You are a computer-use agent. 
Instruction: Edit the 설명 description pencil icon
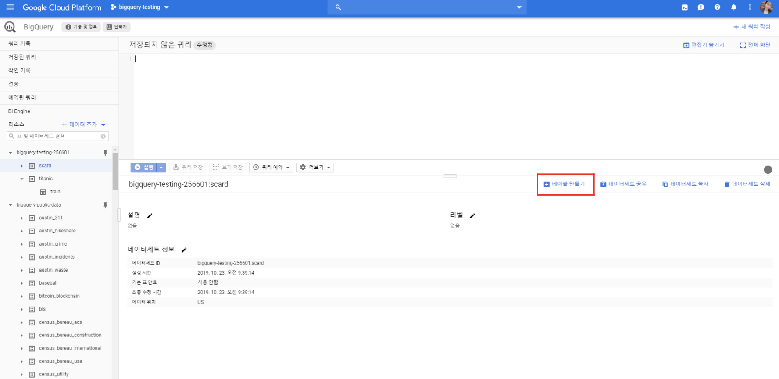pyautogui.click(x=150, y=215)
